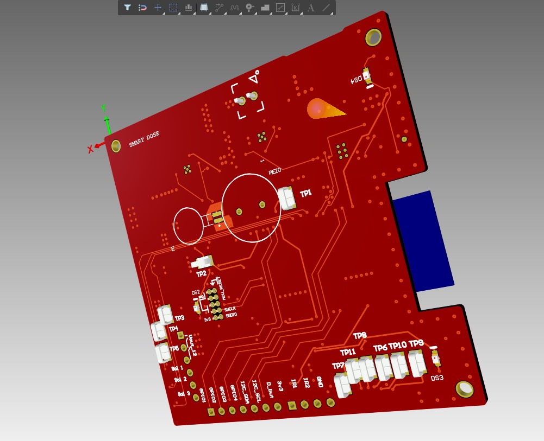Click the green Y axis of gizmo
The width and height of the screenshot is (544, 441).
(108, 126)
